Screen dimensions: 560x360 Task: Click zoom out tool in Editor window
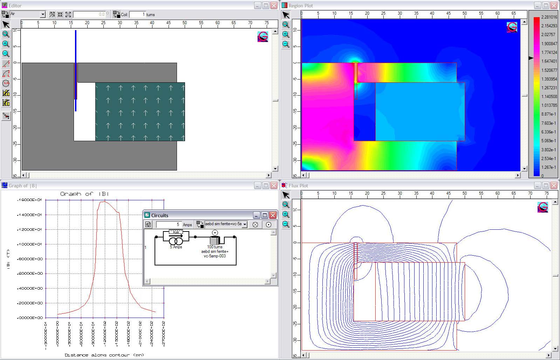[x=6, y=54]
